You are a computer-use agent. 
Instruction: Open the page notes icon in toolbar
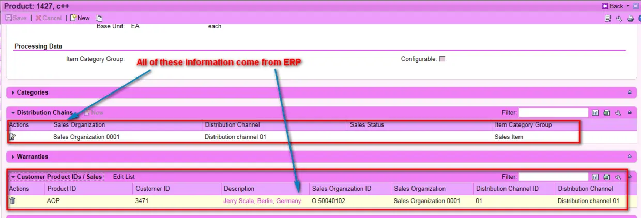tap(608, 18)
